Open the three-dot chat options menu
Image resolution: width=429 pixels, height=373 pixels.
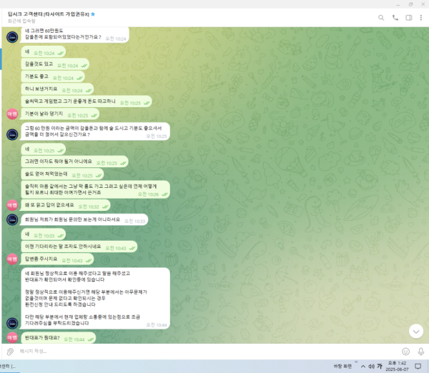pyautogui.click(x=421, y=18)
